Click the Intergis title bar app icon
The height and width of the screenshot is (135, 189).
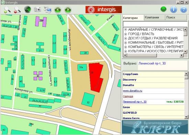point(3,2)
